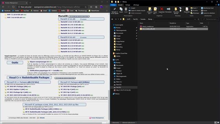Viewport: 220px width, 124px height.
Task: Click the Youtube breadcrumb in Explorer path
Action: (143, 19)
